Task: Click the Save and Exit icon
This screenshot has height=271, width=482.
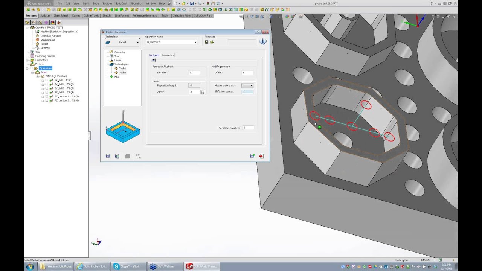Action: tap(252, 156)
